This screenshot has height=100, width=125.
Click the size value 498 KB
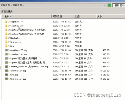tap(106, 50)
